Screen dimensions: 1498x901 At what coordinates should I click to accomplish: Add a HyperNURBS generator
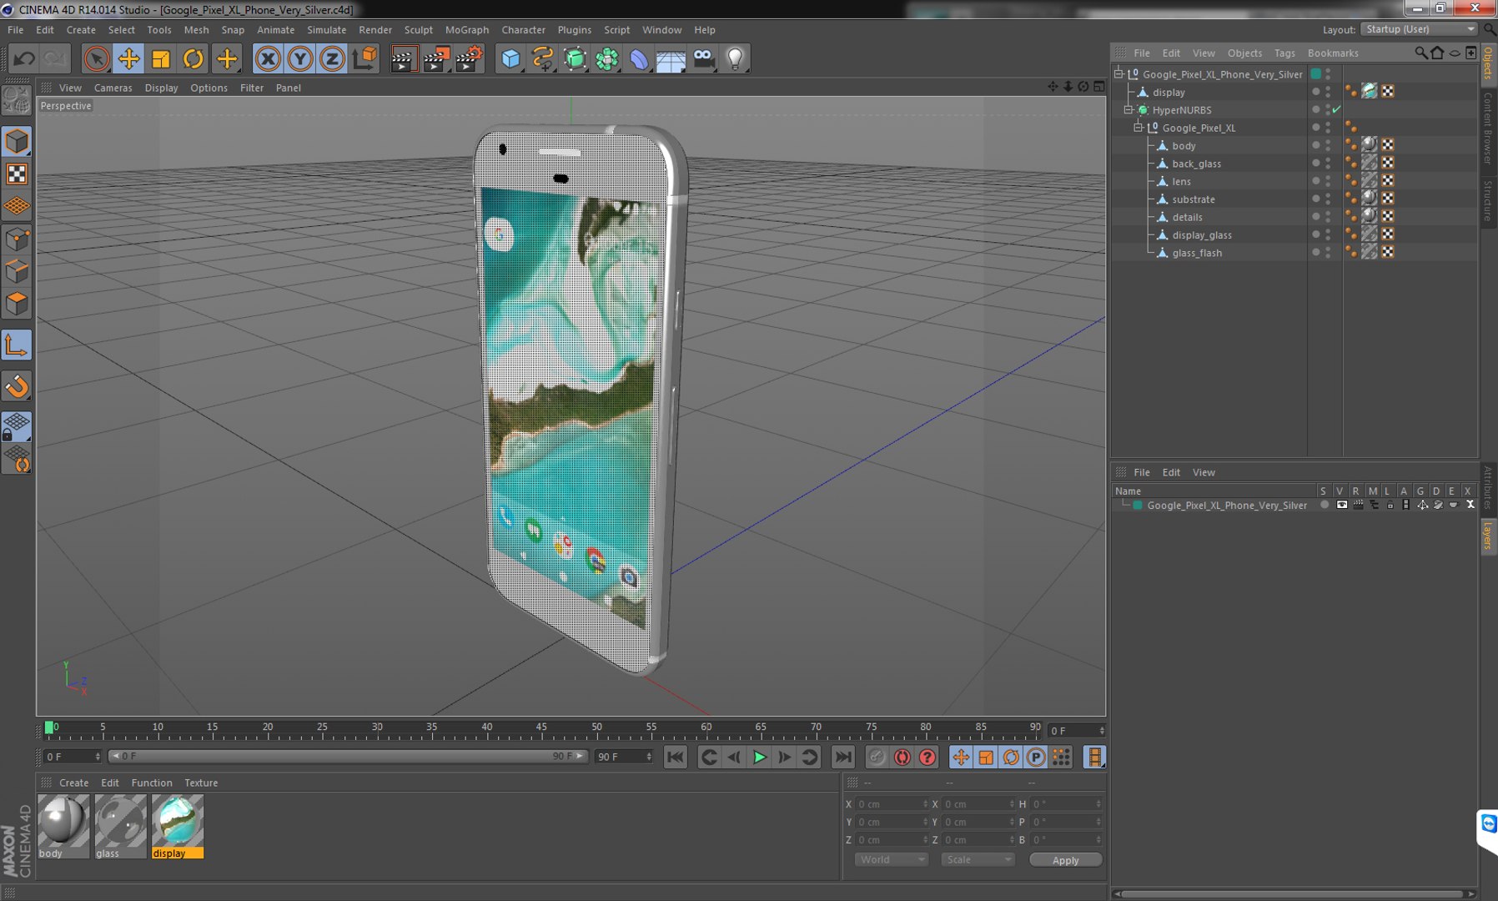pyautogui.click(x=576, y=58)
